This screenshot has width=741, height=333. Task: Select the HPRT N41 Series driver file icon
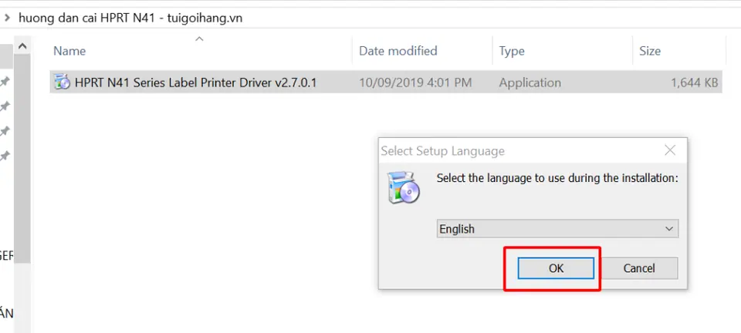click(62, 82)
